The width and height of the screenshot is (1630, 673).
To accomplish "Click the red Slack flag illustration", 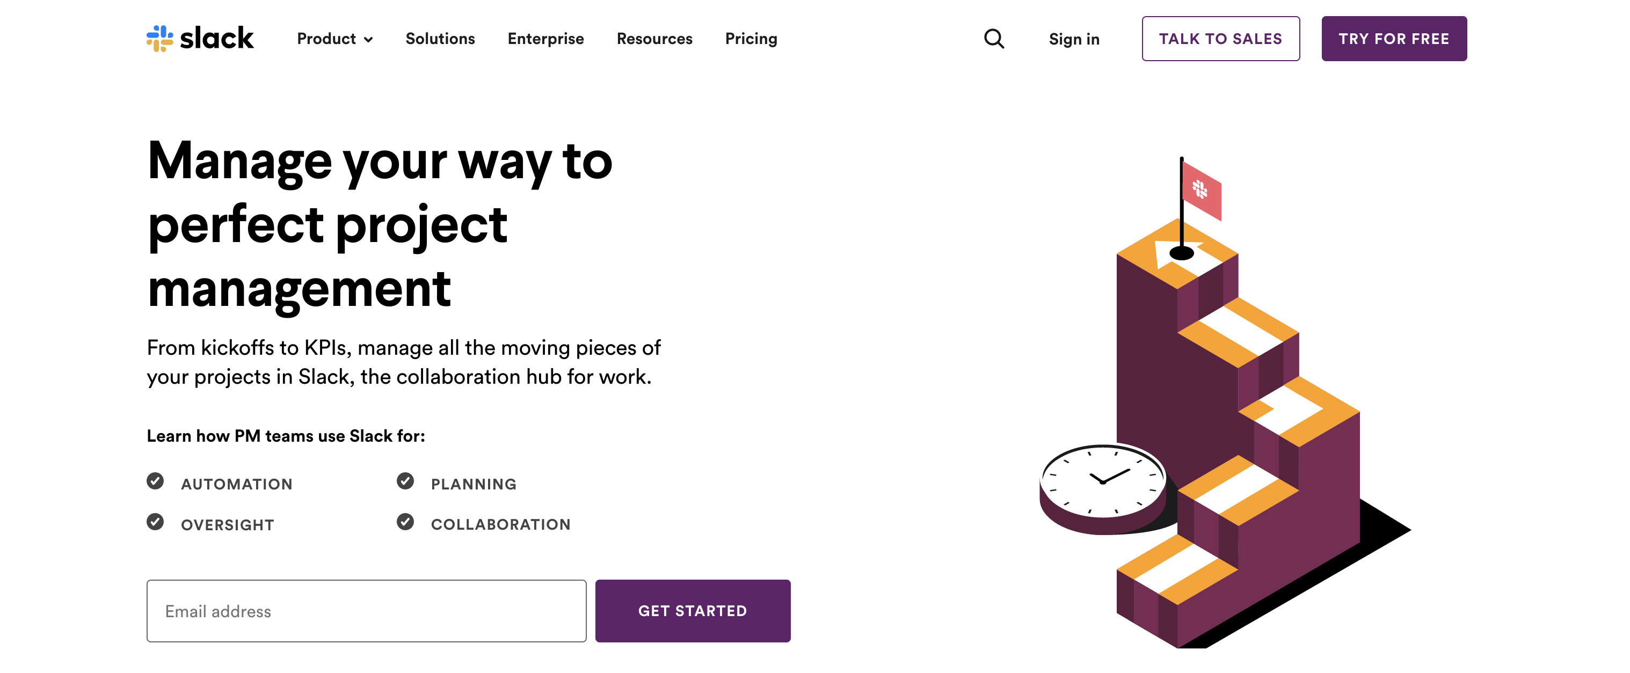I will [1200, 191].
